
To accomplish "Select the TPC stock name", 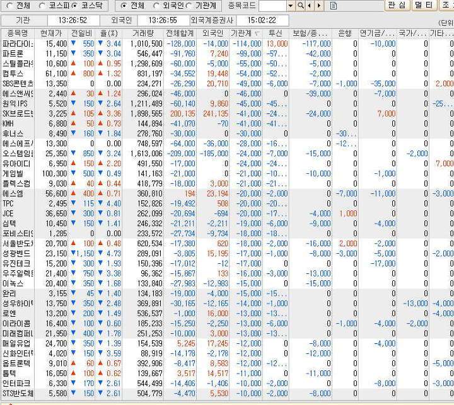I will point(8,203).
